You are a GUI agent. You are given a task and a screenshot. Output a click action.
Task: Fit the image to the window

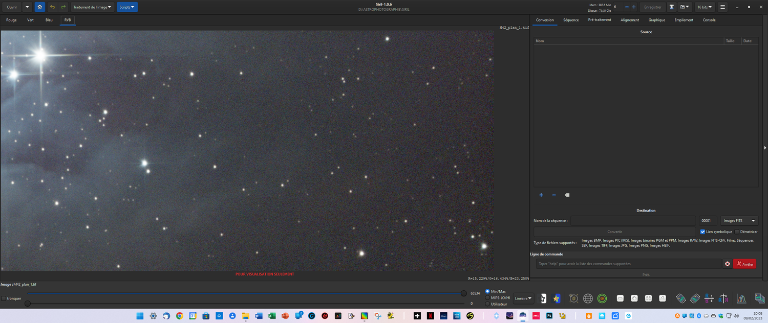[x=648, y=298]
